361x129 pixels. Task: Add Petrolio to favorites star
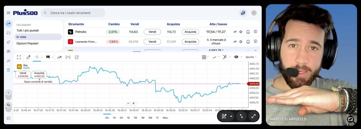pyautogui.click(x=241, y=32)
